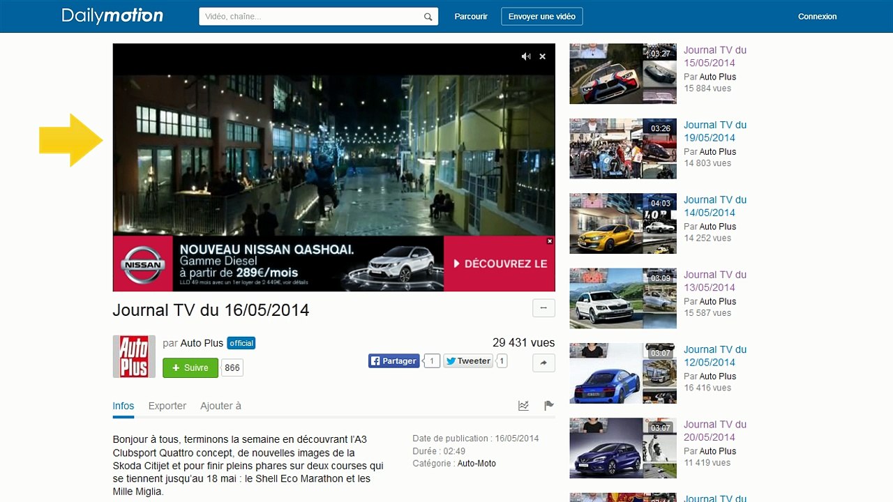Image resolution: width=893 pixels, height=502 pixels.
Task: Mute the video player sound
Action: [x=526, y=56]
